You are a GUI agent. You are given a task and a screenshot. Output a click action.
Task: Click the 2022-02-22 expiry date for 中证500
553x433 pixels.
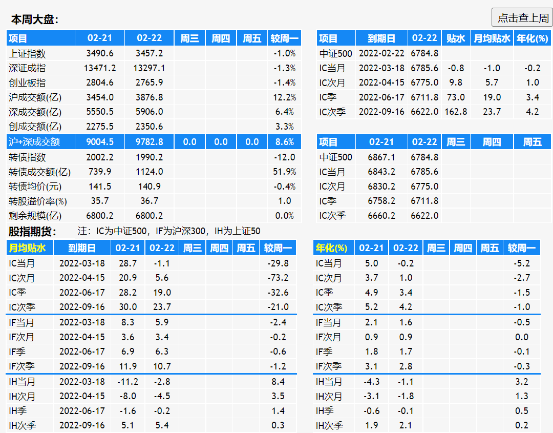pyautogui.click(x=381, y=53)
